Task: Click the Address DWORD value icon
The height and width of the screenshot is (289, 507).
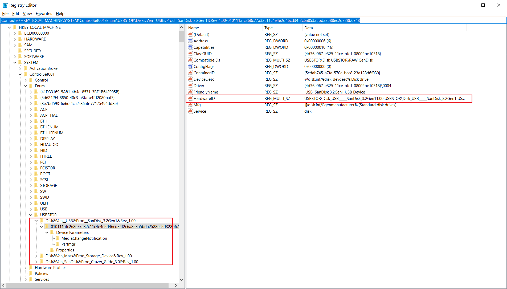Action: click(x=190, y=41)
